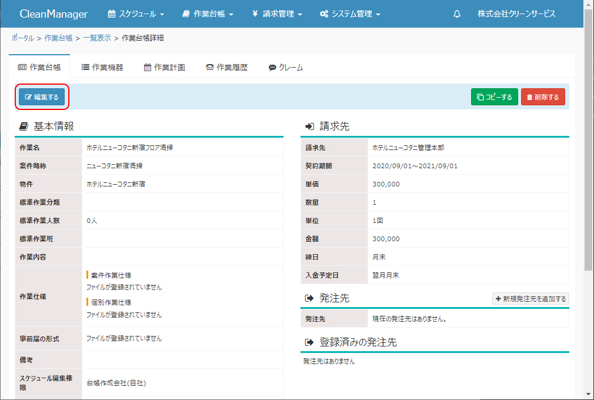Click the notification bell icon

[457, 14]
